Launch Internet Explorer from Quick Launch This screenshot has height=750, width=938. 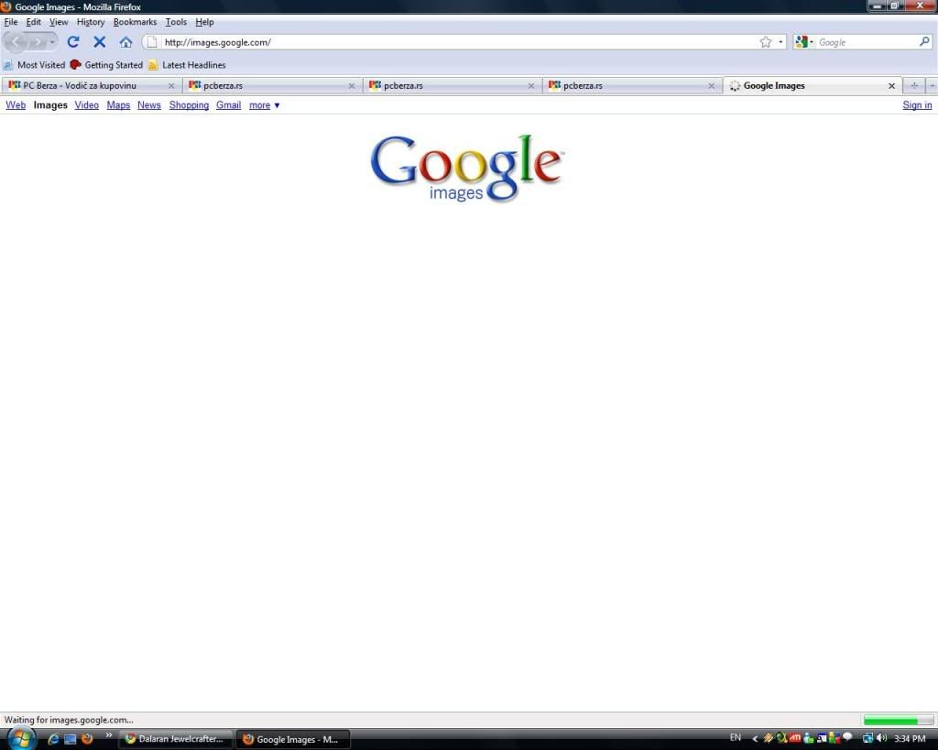52,739
